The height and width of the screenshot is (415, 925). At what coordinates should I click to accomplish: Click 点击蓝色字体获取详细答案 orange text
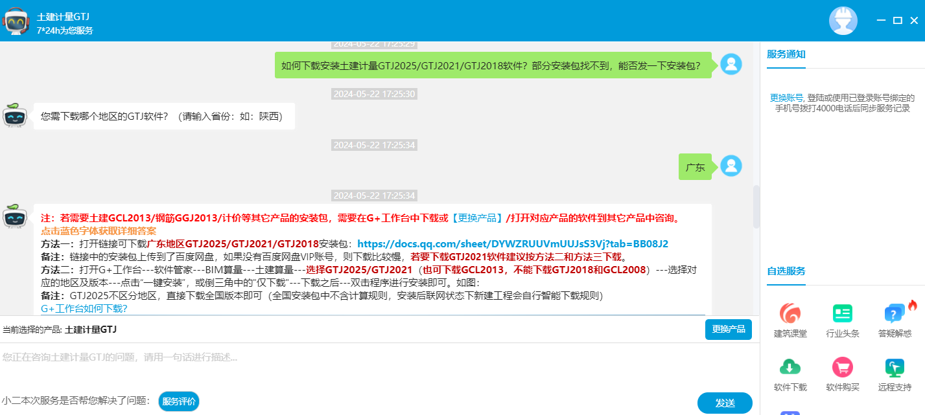click(99, 231)
